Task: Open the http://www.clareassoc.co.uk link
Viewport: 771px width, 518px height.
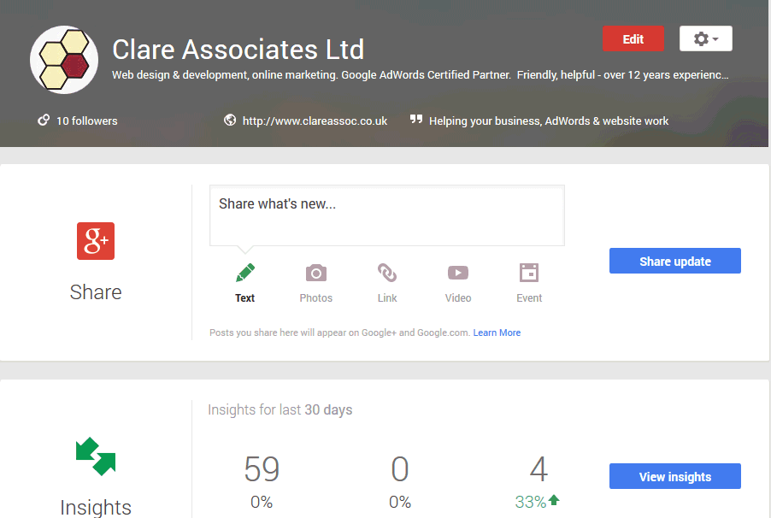Action: click(x=315, y=121)
